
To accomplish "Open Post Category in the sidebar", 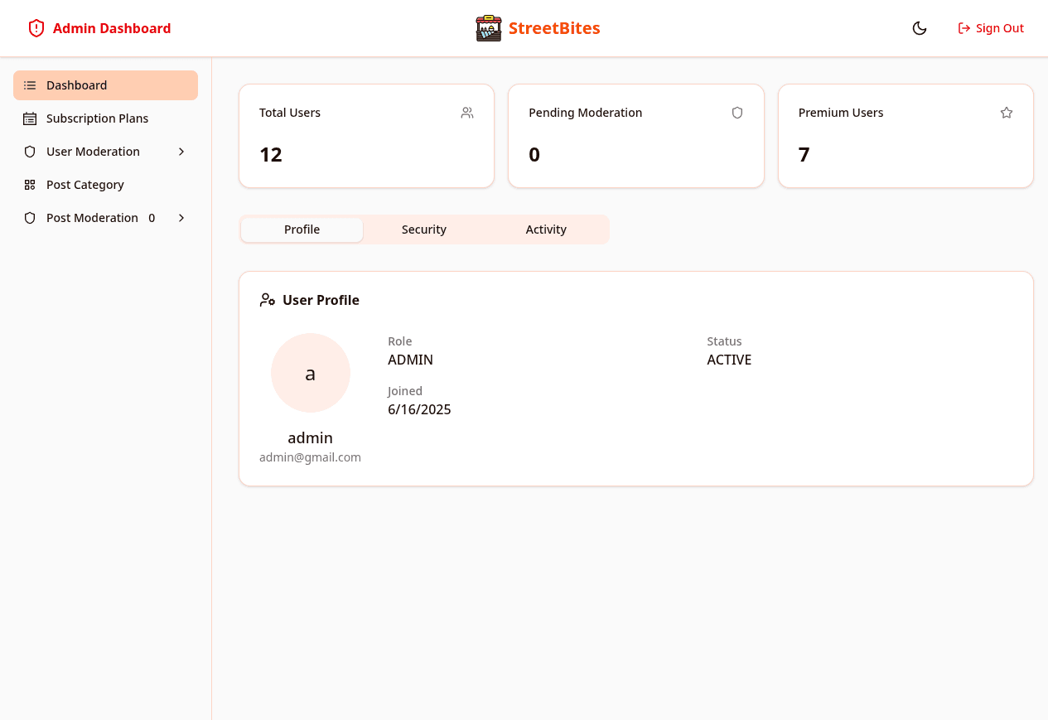I will pos(105,185).
